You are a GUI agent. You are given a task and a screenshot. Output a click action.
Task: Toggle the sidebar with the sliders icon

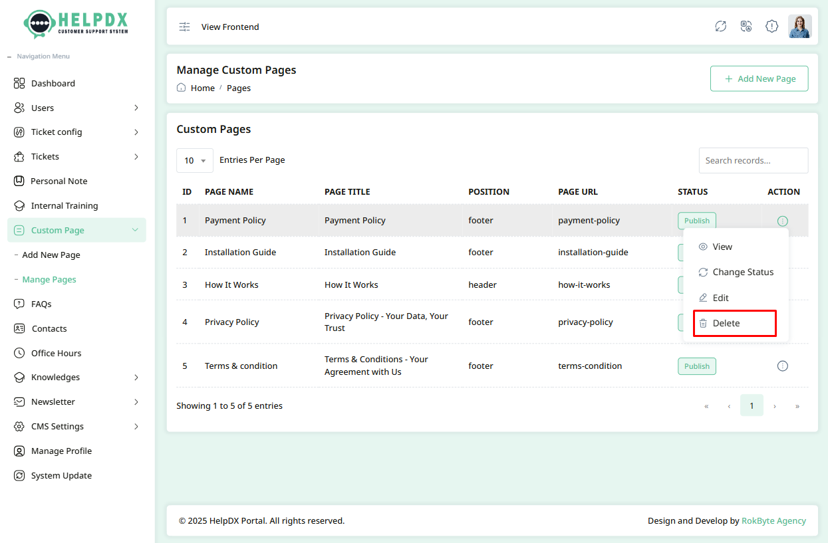[184, 27]
